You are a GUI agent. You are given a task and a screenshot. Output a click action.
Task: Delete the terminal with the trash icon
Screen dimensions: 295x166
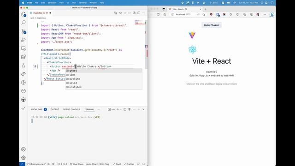click(130, 109)
